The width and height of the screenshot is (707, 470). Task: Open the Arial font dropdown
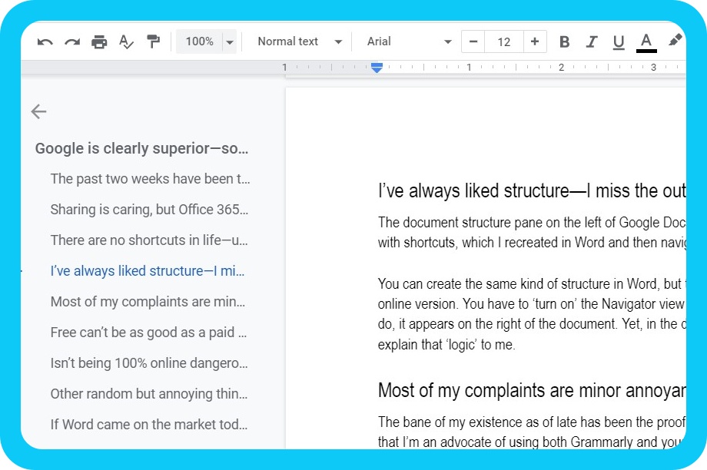tap(409, 41)
